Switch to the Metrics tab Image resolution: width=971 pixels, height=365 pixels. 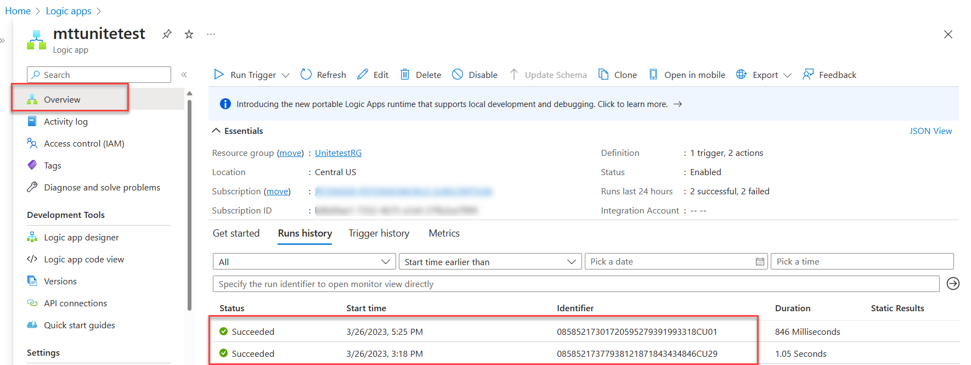tap(444, 233)
